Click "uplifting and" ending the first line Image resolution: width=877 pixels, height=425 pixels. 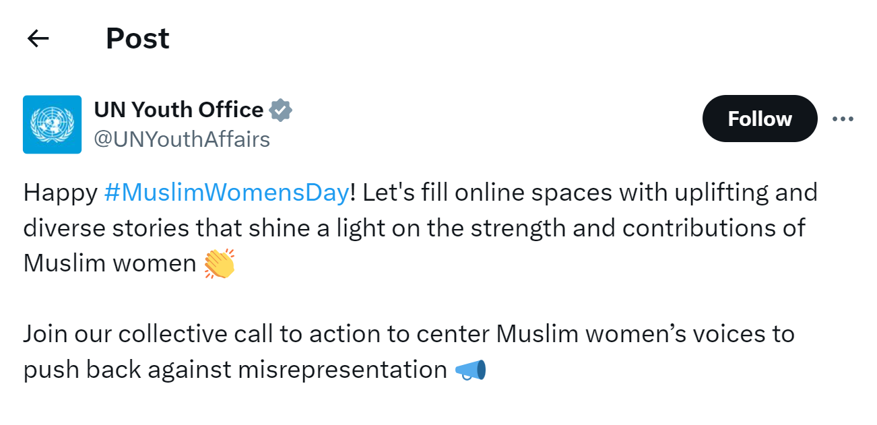(x=749, y=193)
